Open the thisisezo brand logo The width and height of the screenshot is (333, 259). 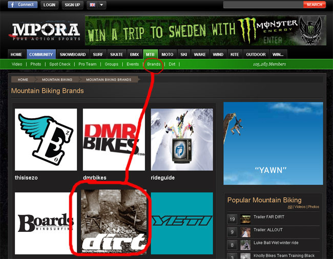pos(46,139)
